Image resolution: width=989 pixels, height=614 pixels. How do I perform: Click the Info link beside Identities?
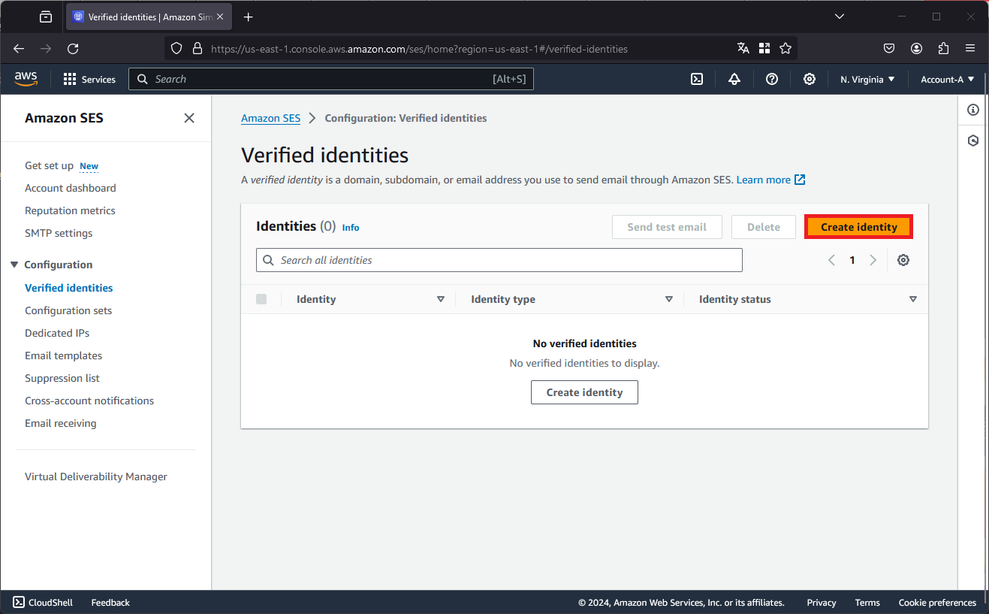coord(351,227)
